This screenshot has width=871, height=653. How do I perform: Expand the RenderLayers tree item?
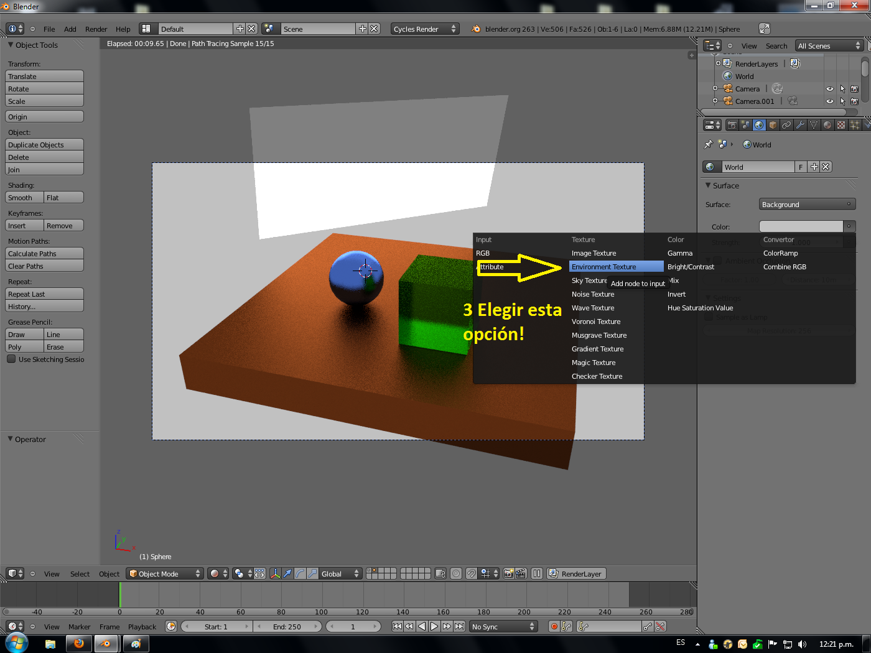[x=718, y=63]
